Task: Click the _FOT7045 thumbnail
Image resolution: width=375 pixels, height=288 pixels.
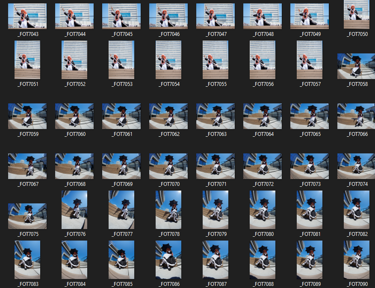Action: (121, 16)
